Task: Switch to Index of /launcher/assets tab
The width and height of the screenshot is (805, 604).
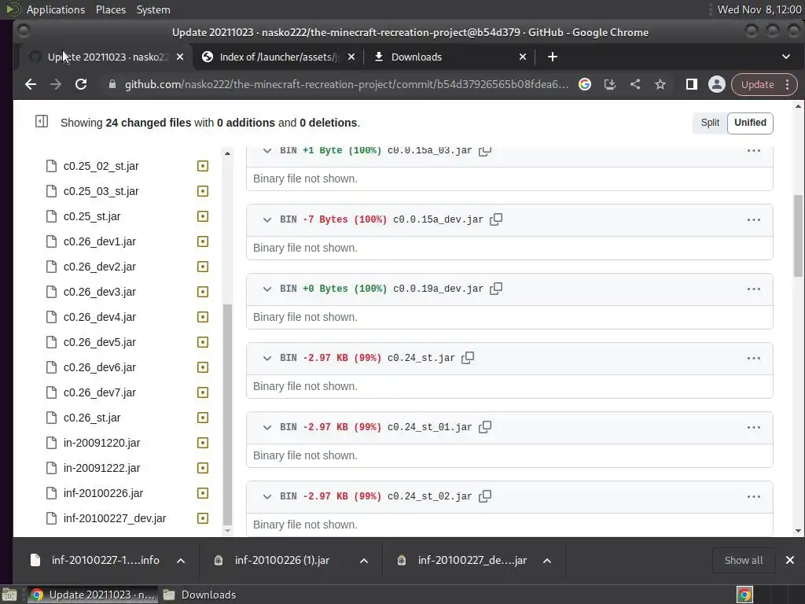Action: pyautogui.click(x=278, y=57)
